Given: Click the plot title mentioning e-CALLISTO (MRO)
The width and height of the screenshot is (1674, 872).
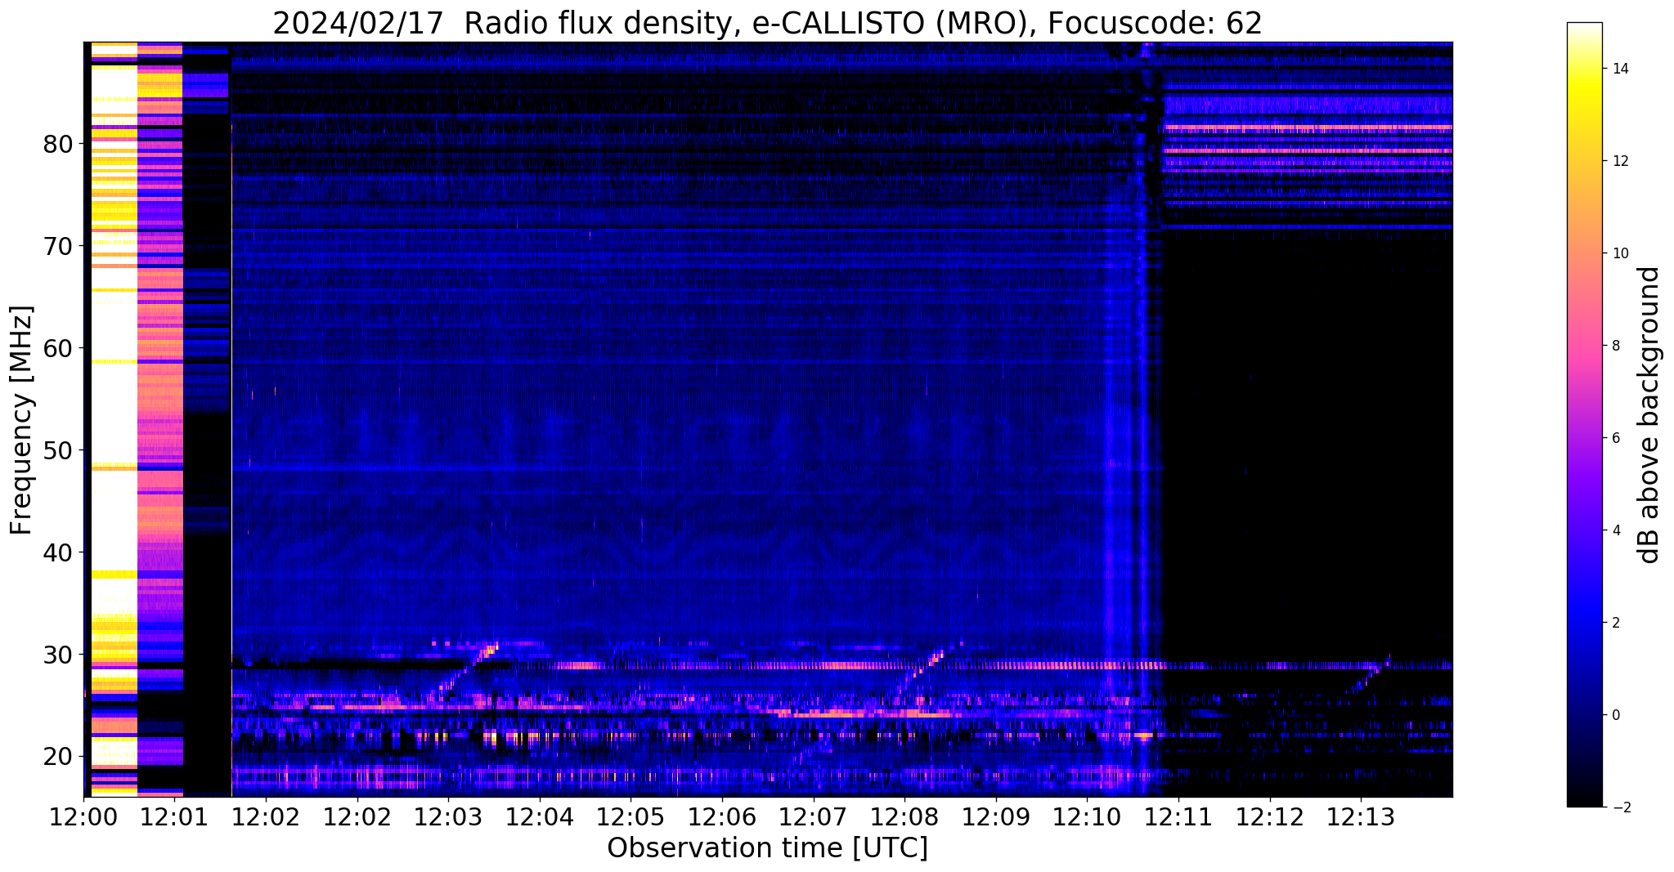Looking at the screenshot, I should [x=767, y=23].
